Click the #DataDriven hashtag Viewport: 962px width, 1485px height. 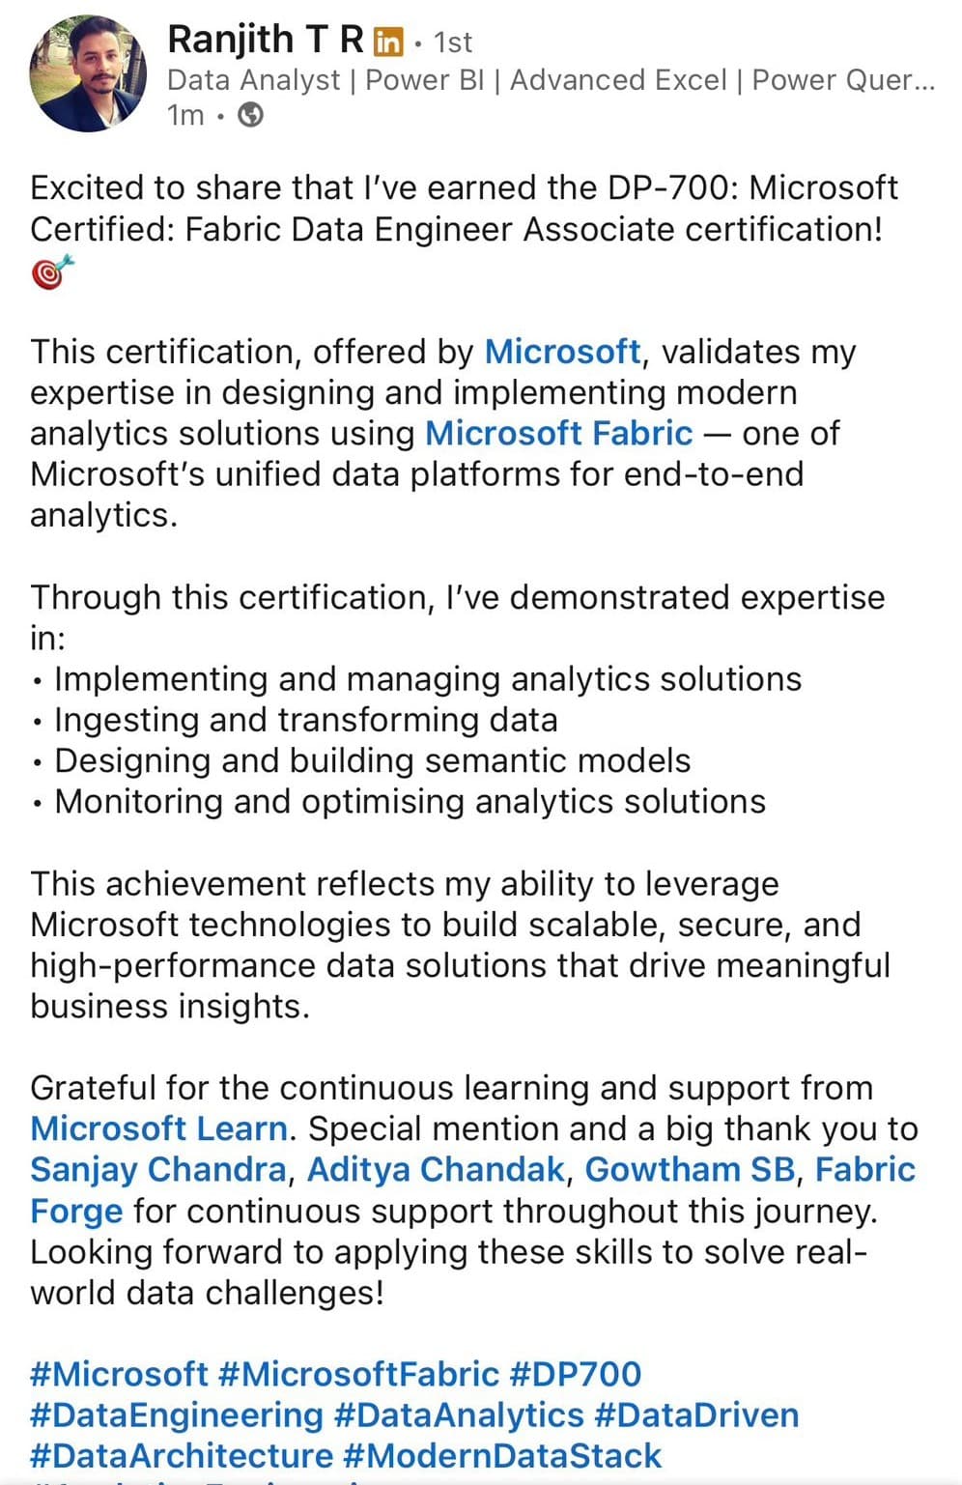point(698,1414)
